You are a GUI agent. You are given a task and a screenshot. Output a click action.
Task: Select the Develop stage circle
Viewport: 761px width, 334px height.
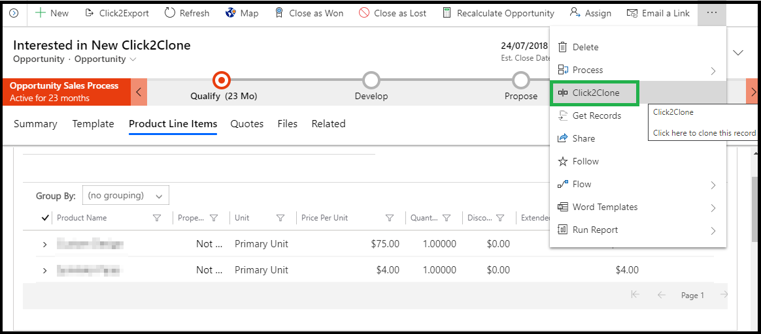tap(371, 80)
